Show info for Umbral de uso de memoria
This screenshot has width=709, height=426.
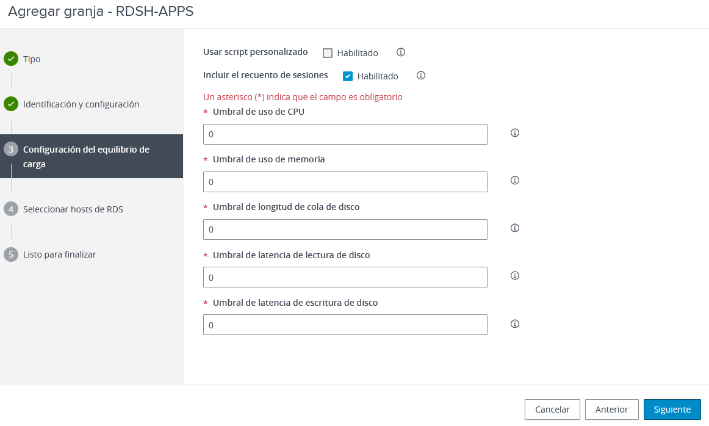pyautogui.click(x=514, y=180)
